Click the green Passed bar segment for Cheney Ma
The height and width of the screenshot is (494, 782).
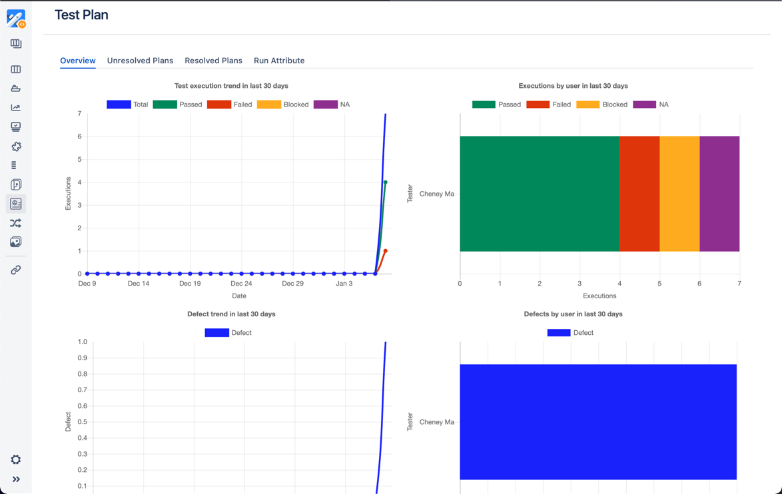[540, 194]
